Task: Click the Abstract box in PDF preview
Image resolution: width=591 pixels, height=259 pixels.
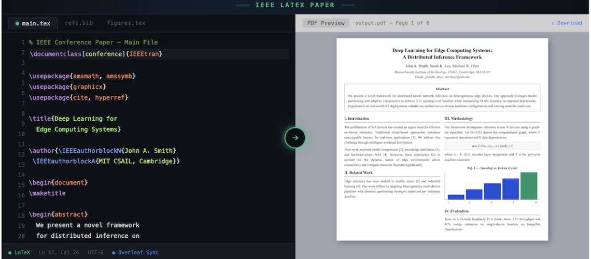Action: point(442,97)
